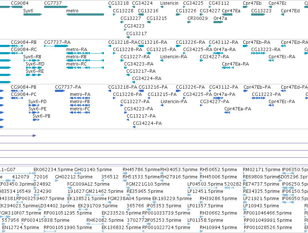Click transcript Syx6-RE
This screenshot has width=308, height=233.
34,75
